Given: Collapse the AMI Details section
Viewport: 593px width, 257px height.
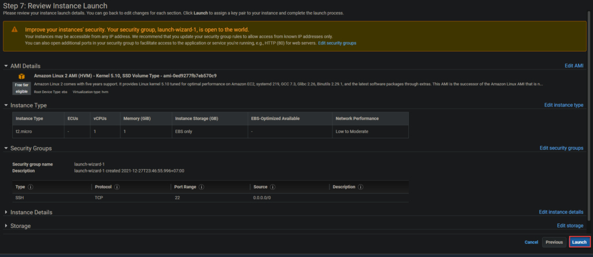Looking at the screenshot, I should (6, 66).
